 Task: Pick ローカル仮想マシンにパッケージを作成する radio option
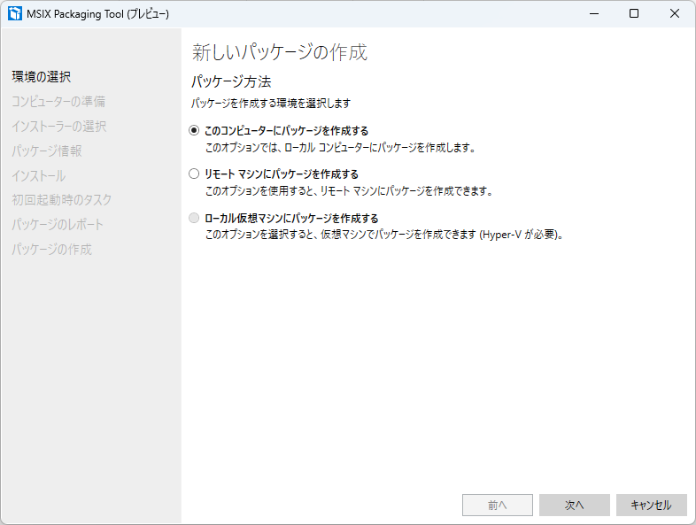[195, 219]
